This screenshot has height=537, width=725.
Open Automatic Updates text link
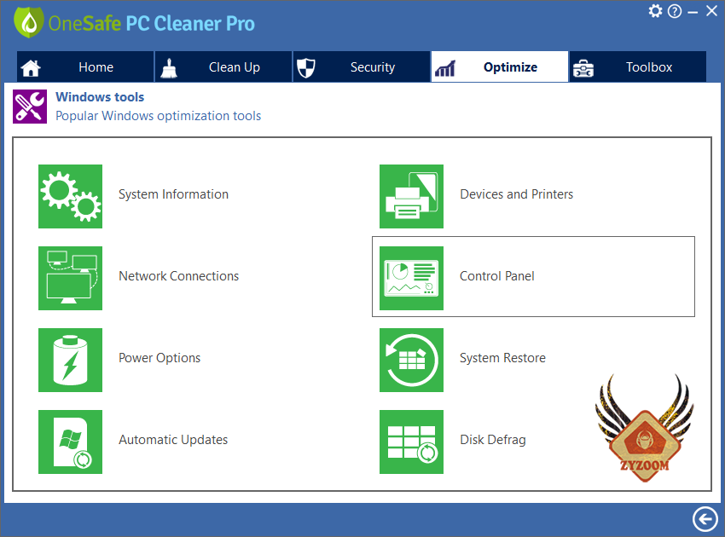click(x=173, y=440)
